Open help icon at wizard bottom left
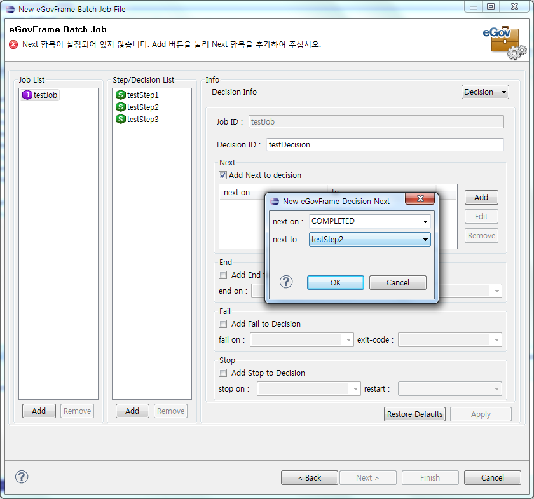Image resolution: width=534 pixels, height=499 pixels. coord(22,477)
